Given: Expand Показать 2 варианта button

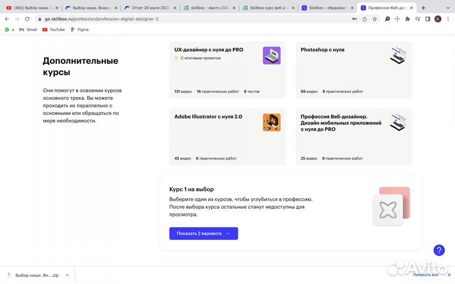Looking at the screenshot, I should pos(203,234).
